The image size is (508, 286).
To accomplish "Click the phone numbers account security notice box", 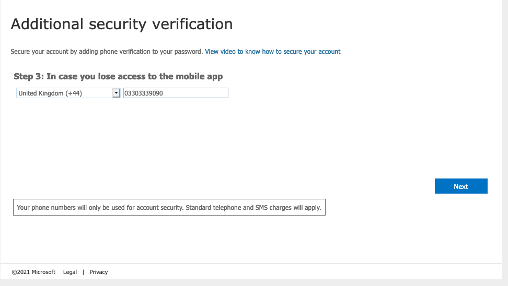I will coord(169,207).
